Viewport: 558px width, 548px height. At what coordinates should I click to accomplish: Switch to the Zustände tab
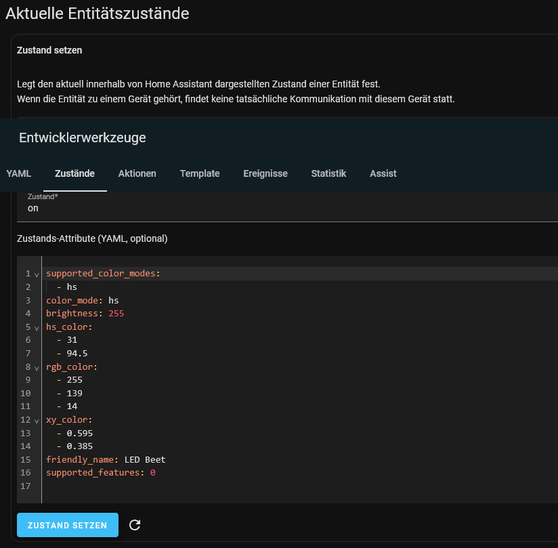pos(74,173)
